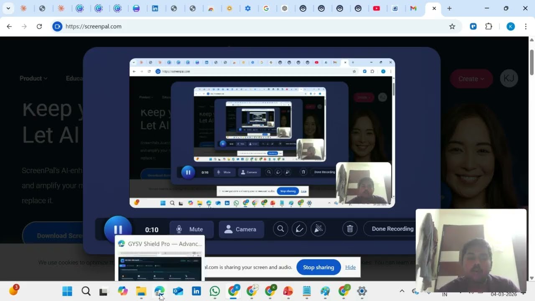The image size is (535, 301).
Task: Select the draw pen tool in the recorder bar
Action: [x=299, y=229]
